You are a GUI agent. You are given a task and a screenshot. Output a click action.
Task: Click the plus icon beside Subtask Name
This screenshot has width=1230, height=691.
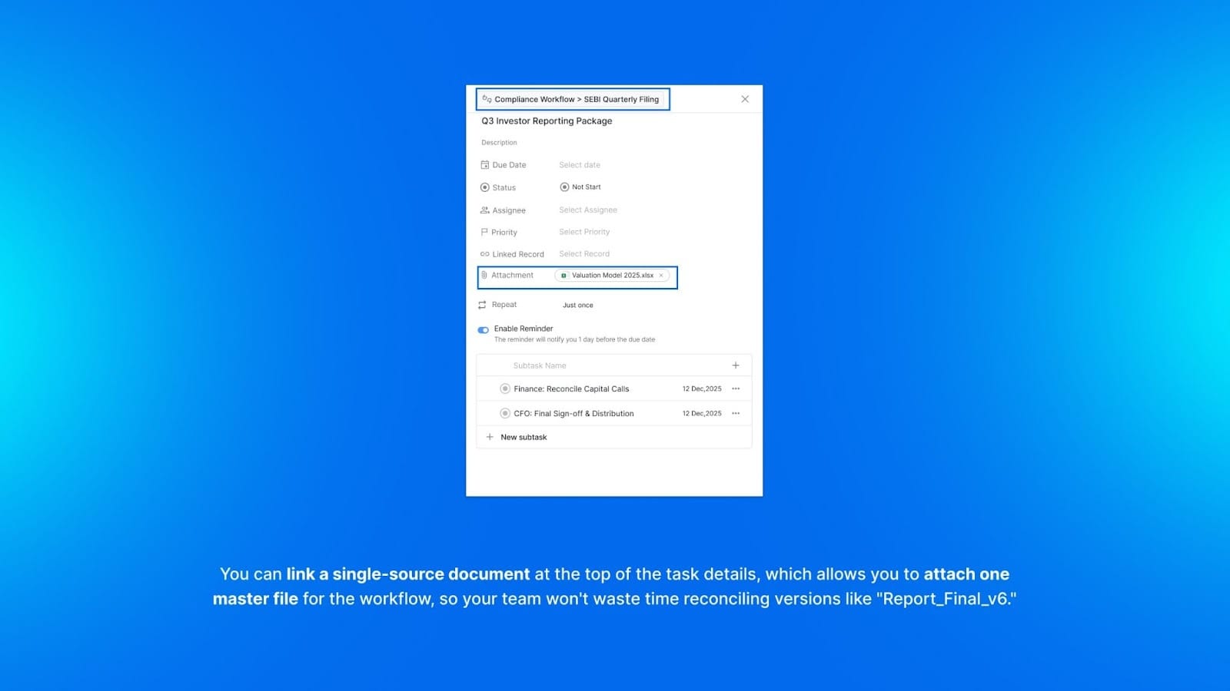[x=736, y=365]
